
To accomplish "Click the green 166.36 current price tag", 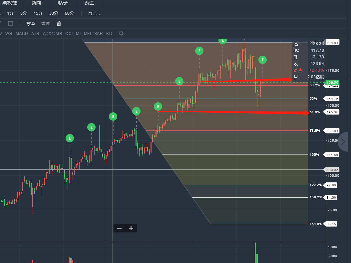I will pos(332,82).
